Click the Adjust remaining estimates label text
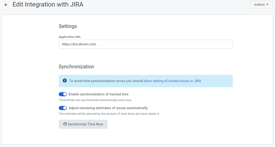The width and height of the screenshot is (275, 147). [108, 108]
